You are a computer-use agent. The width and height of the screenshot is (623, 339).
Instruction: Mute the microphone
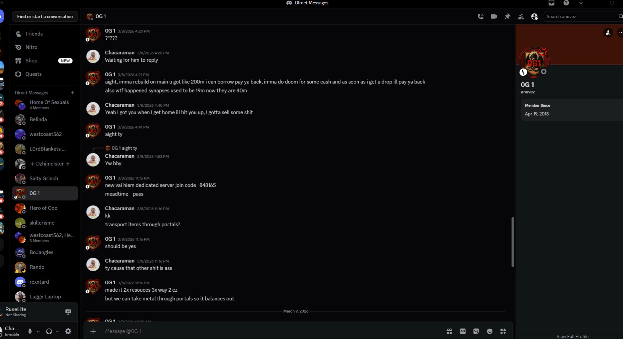(30, 331)
